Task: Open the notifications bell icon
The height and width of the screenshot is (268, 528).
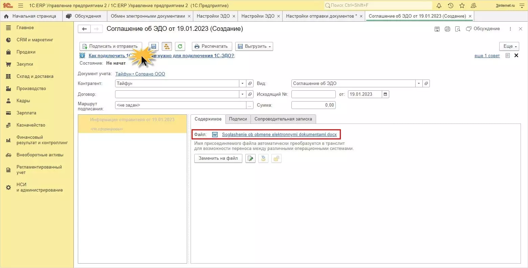Action: point(439,5)
